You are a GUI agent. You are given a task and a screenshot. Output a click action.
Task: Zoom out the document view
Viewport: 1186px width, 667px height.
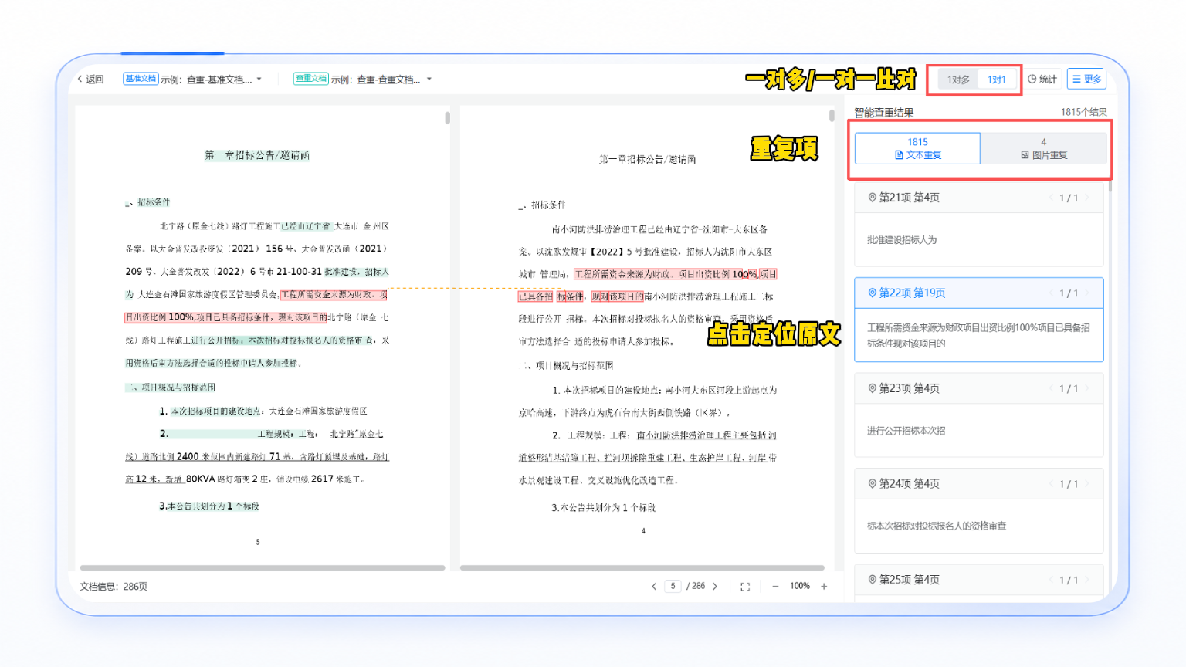[775, 587]
